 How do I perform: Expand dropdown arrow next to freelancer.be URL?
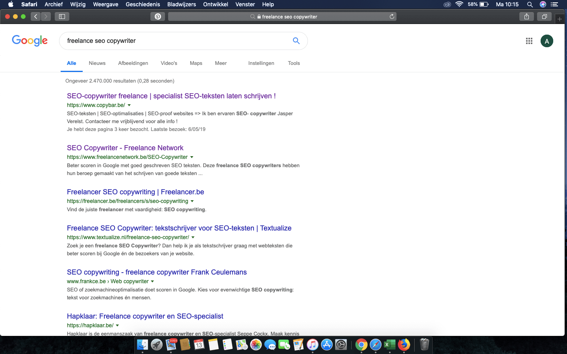click(x=192, y=201)
